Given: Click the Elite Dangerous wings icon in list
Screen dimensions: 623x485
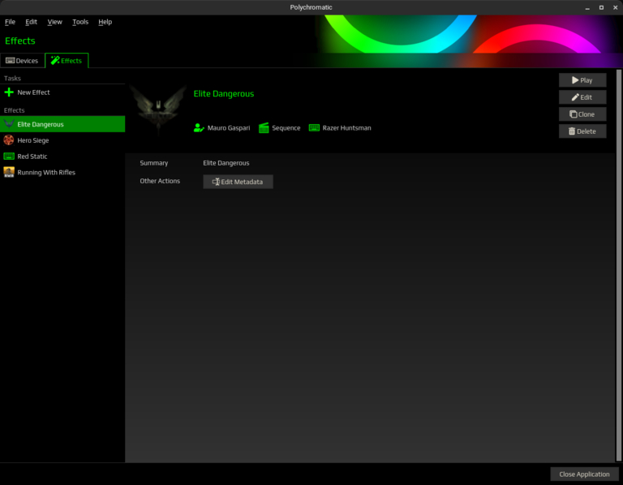Looking at the screenshot, I should (9, 124).
